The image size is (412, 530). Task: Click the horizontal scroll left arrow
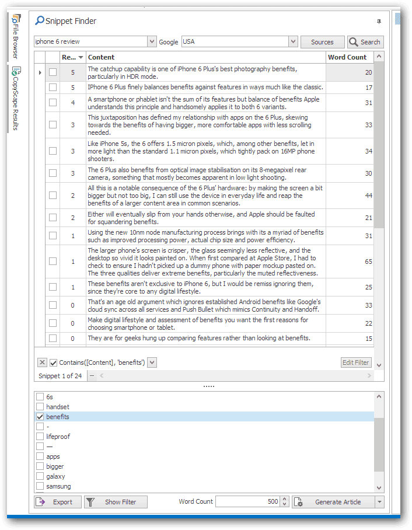pyautogui.click(x=102, y=375)
